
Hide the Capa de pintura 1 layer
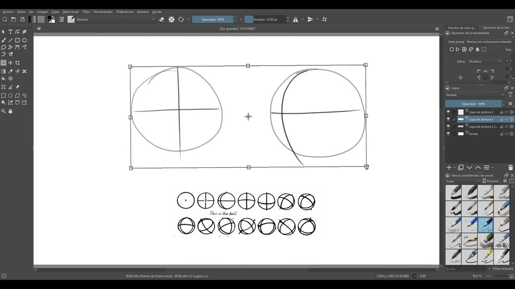448,119
